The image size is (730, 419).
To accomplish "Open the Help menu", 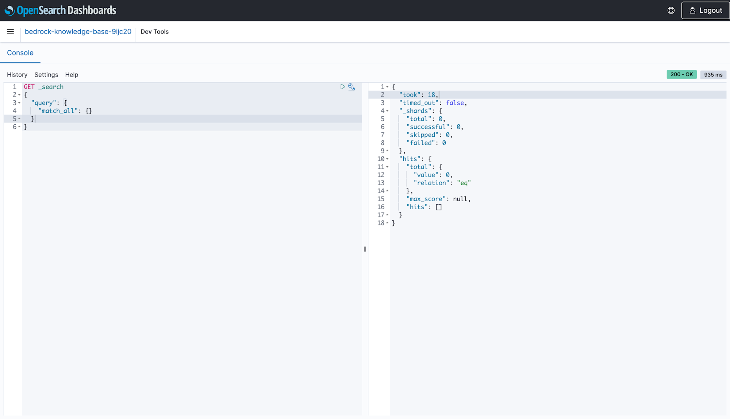I will (72, 75).
